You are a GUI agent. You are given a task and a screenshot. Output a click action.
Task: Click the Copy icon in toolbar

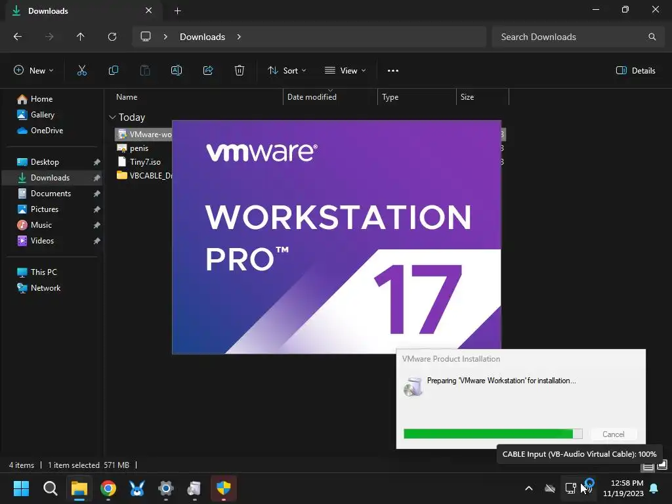(113, 71)
